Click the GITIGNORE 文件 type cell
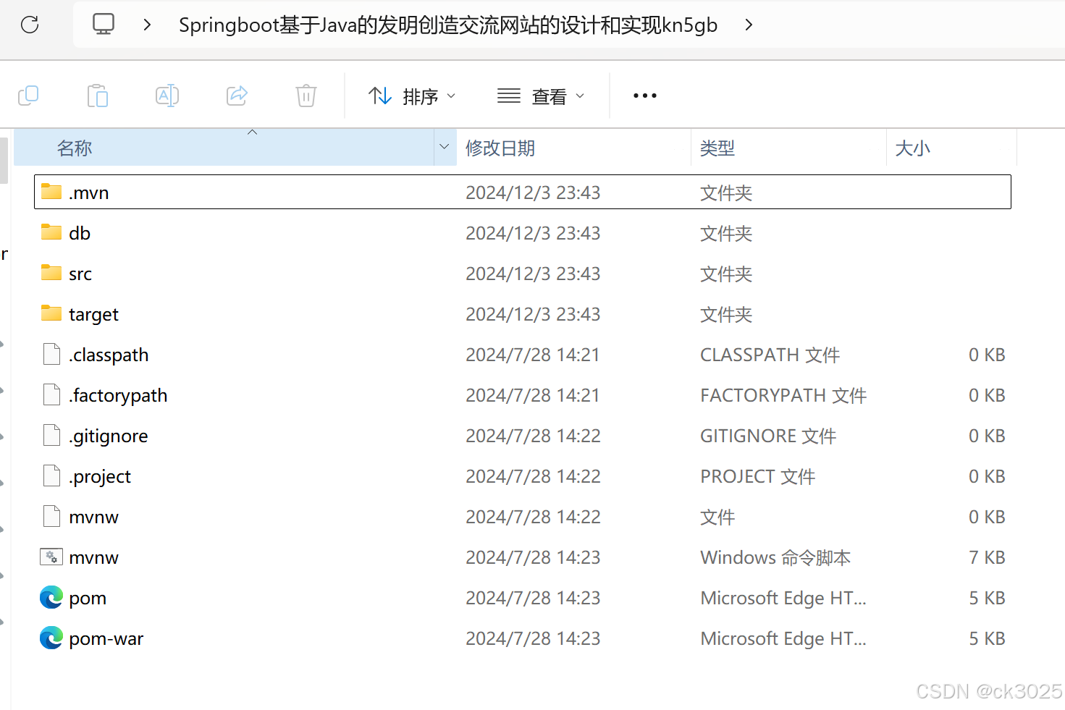The width and height of the screenshot is (1065, 710). (768, 436)
